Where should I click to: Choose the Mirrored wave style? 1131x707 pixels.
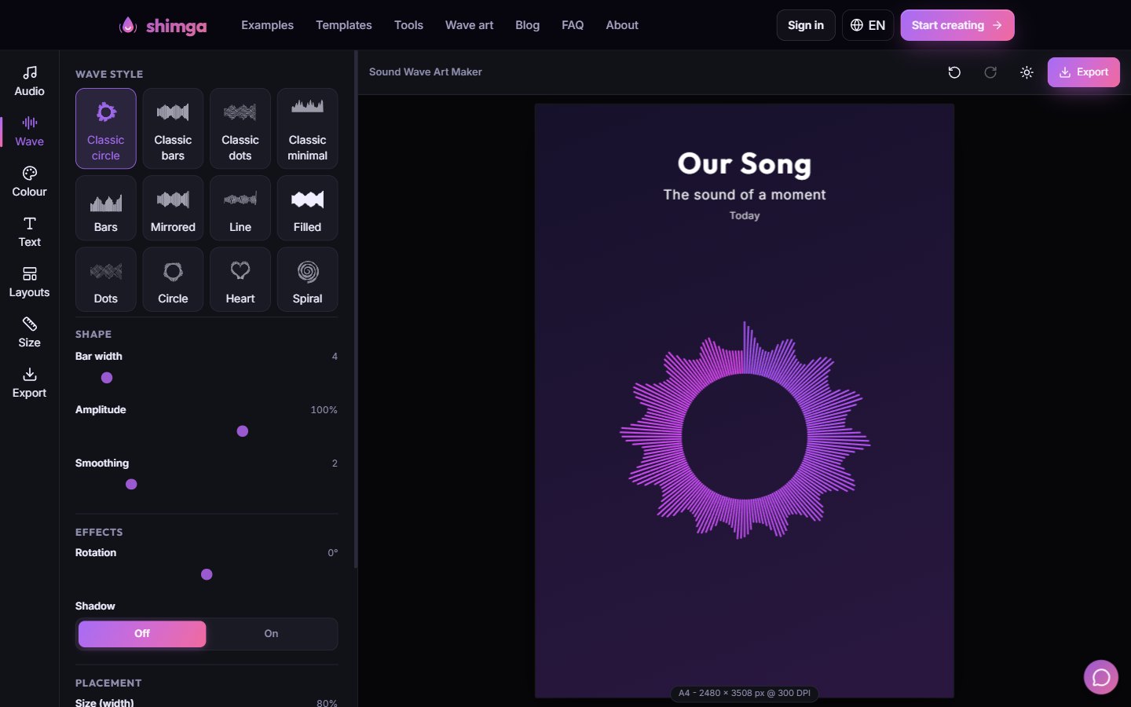(x=173, y=208)
